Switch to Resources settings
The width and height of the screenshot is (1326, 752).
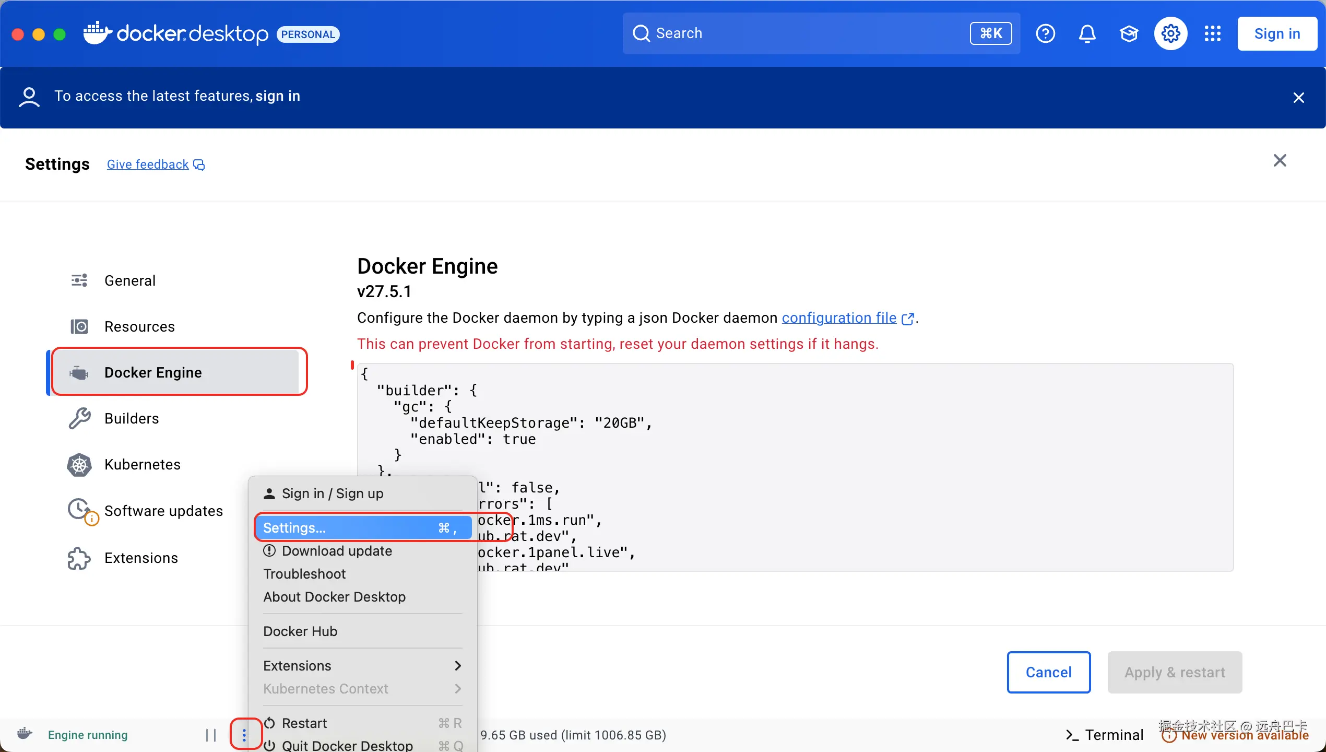pos(139,326)
